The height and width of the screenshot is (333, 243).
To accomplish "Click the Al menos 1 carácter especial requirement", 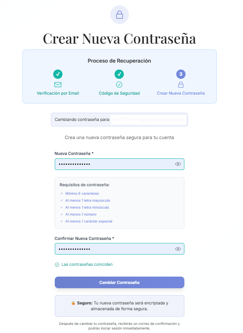I will click(89, 221).
